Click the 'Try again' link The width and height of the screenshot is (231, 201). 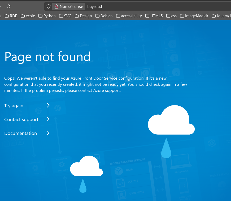[14, 106]
